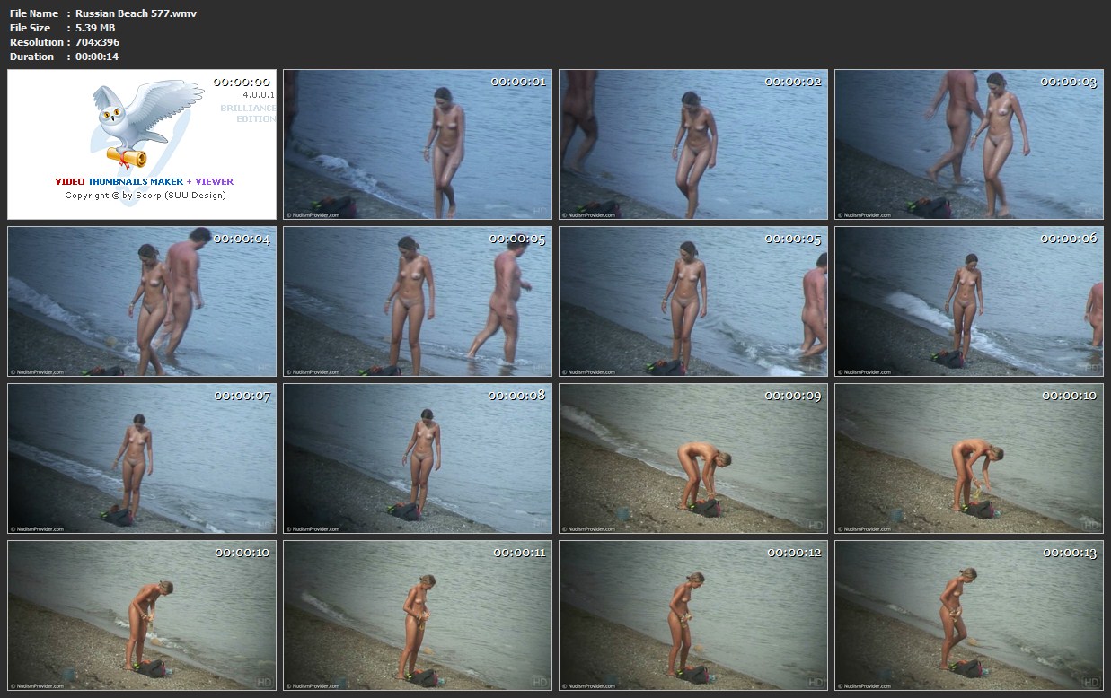Screen dimensions: 1111x698
Task: Select the file name Russian Beach 577.wmv
Action: click(x=136, y=13)
